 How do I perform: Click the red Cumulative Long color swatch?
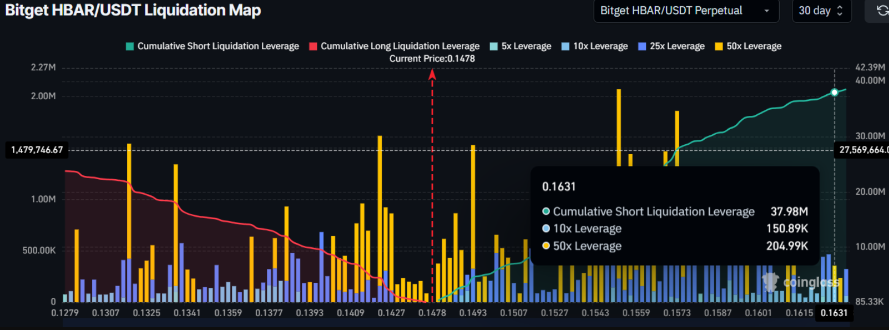(x=313, y=47)
